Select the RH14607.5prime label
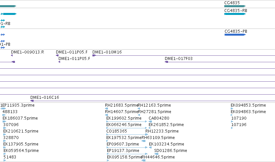The width and height of the screenshot is (275, 162). (122, 112)
